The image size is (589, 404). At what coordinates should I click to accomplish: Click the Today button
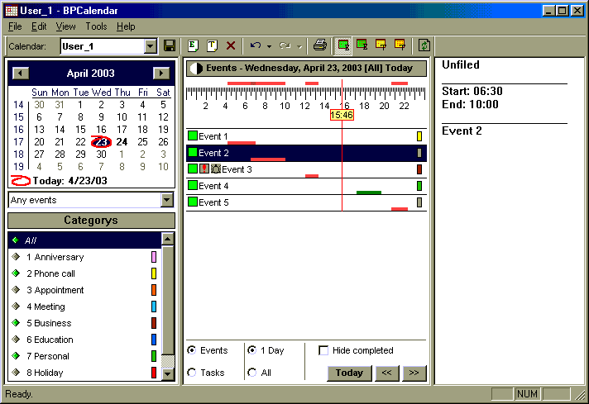349,373
